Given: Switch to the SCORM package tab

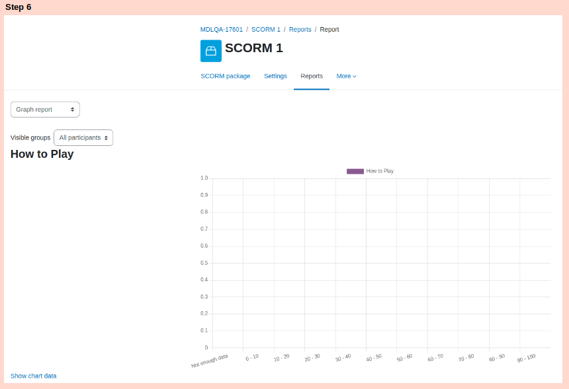Looking at the screenshot, I should 226,76.
